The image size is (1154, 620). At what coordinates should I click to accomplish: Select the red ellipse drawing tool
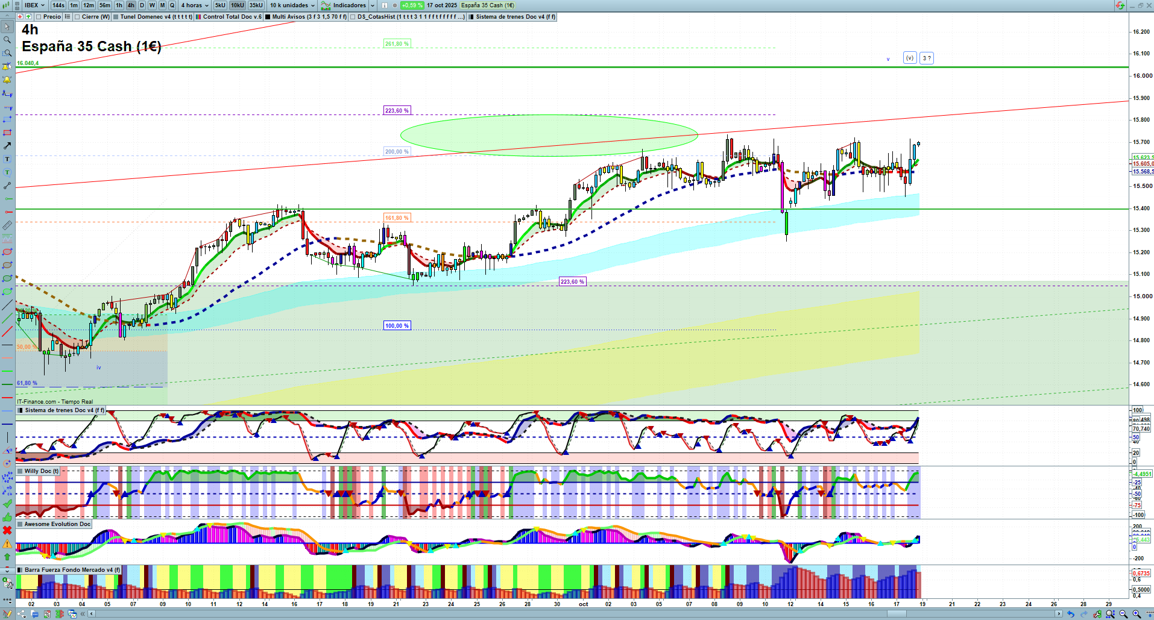pyautogui.click(x=7, y=252)
